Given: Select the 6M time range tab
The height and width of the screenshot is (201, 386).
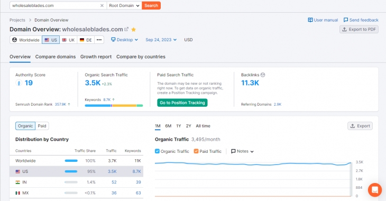Looking at the screenshot, I should click(168, 126).
